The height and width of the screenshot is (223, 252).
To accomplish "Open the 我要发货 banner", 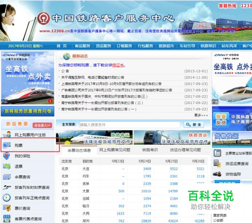I will 232,119.
